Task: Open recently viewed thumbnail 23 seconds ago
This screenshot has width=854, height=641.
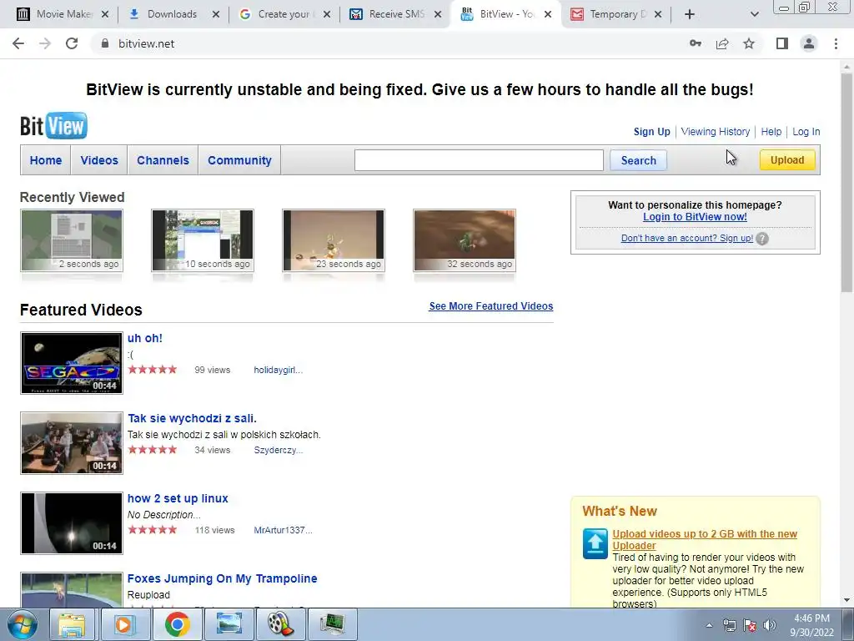Action: [334, 240]
